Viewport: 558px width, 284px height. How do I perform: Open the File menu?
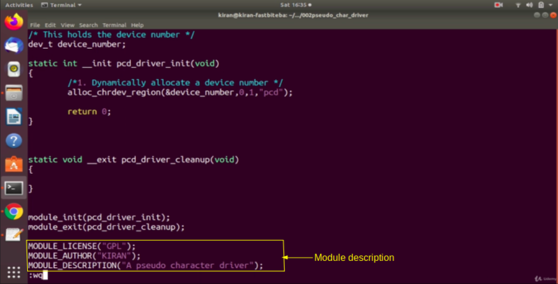pyautogui.click(x=35, y=25)
